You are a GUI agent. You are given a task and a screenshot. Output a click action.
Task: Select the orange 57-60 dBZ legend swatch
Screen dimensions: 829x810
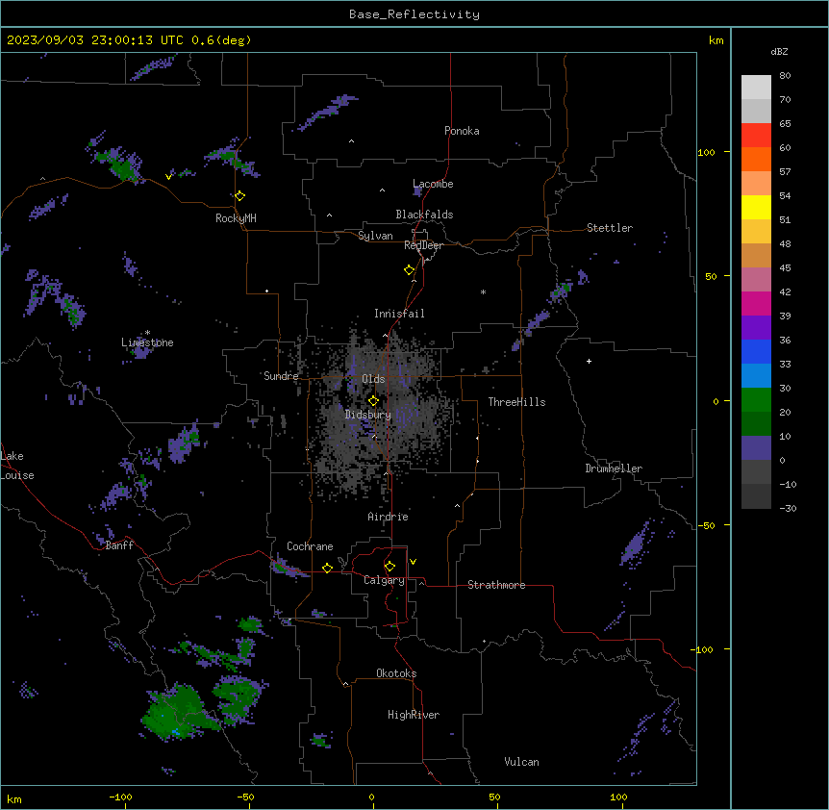coord(756,159)
